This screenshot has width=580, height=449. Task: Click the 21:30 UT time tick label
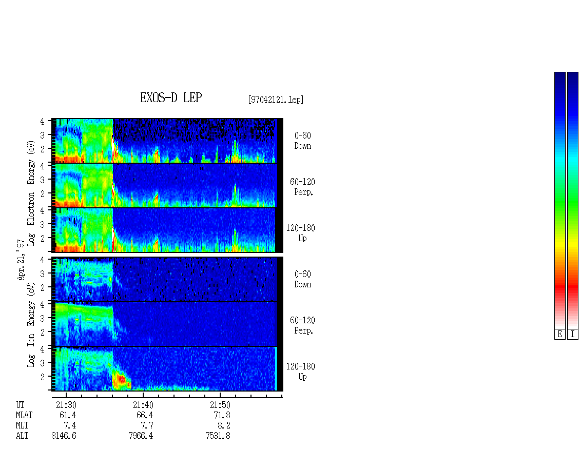pyautogui.click(x=66, y=405)
